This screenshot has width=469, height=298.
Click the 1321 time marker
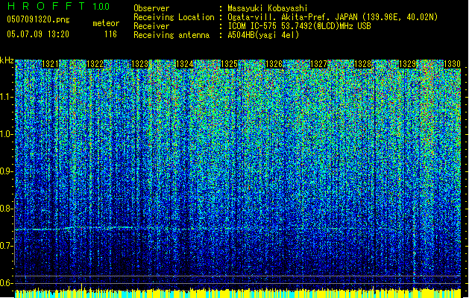click(51, 65)
